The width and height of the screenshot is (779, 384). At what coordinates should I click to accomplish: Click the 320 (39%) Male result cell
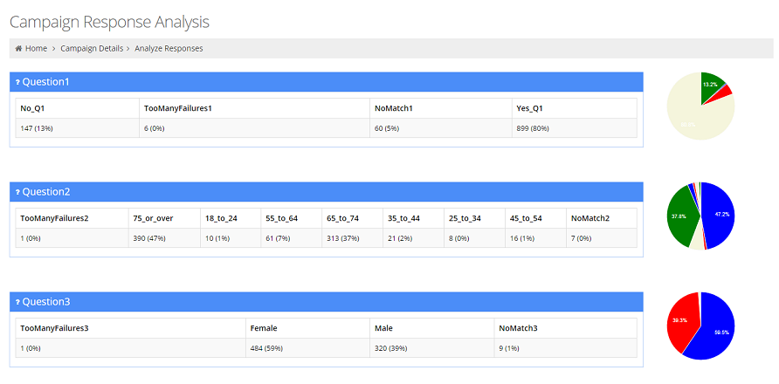tap(390, 348)
